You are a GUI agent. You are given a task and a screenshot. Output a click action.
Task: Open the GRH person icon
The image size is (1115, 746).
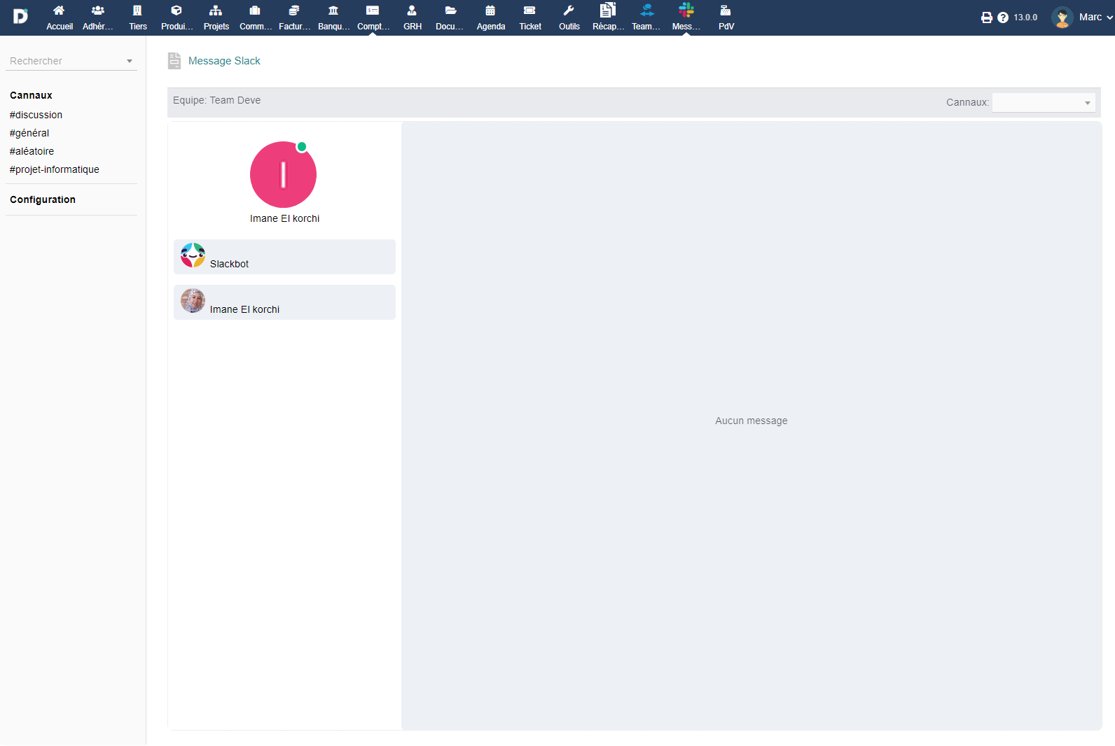coord(412,10)
